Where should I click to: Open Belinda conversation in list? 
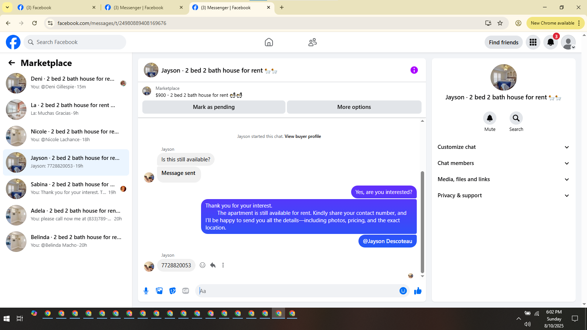pos(66,242)
